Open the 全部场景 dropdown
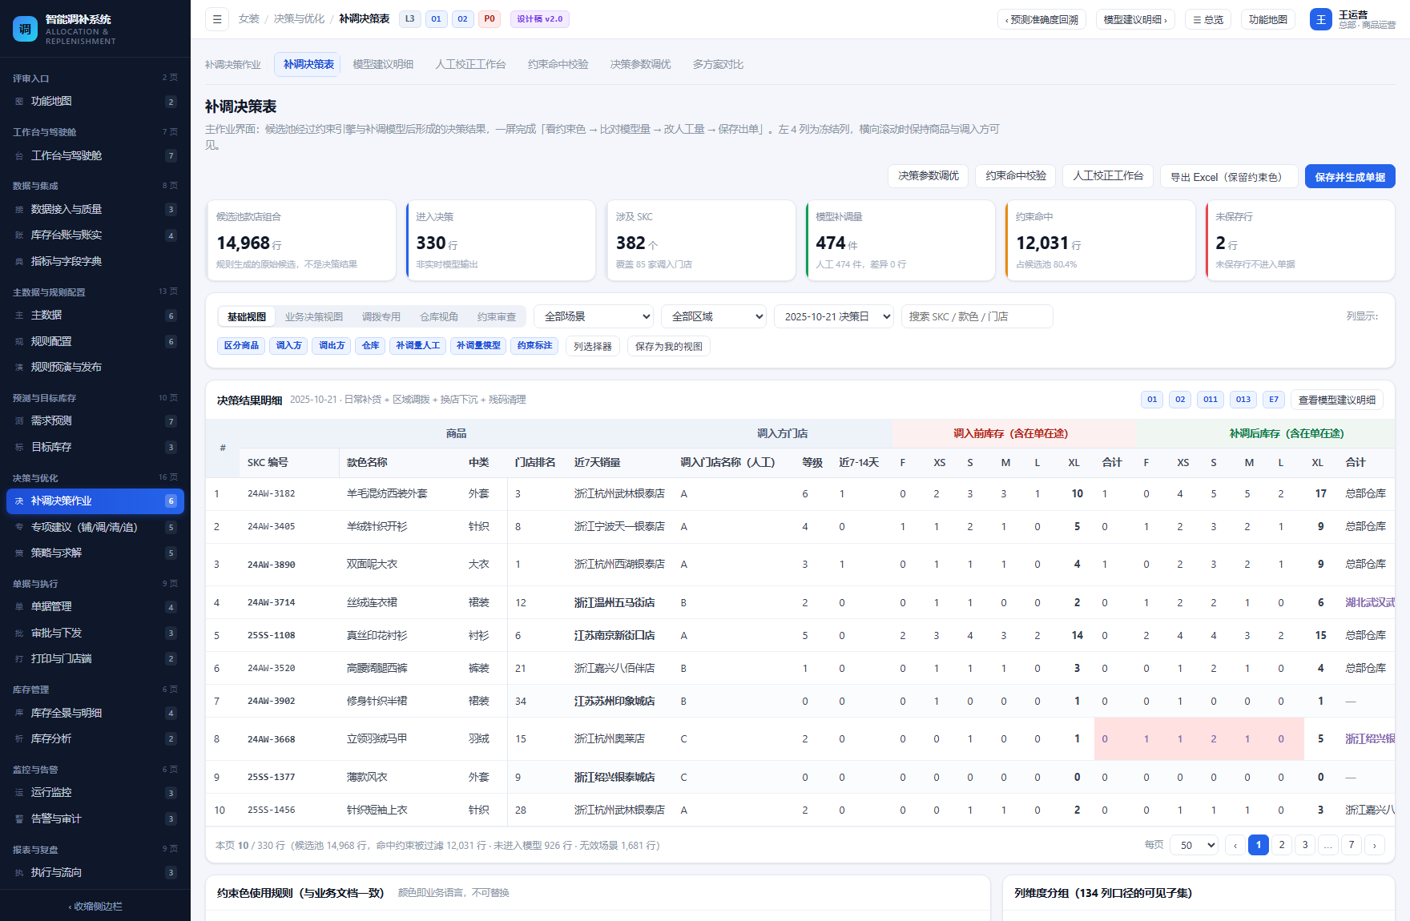Viewport: 1410px width, 921px height. point(594,316)
